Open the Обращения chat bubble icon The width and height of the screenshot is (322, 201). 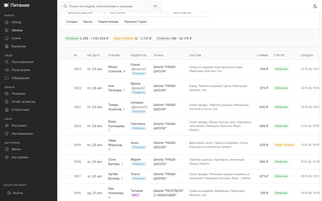7,78
